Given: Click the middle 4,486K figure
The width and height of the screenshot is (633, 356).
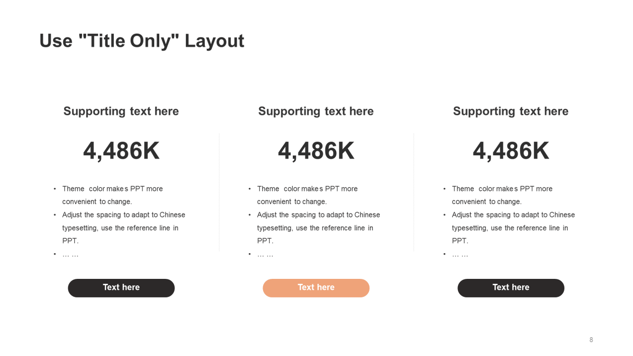Looking at the screenshot, I should 316,151.
